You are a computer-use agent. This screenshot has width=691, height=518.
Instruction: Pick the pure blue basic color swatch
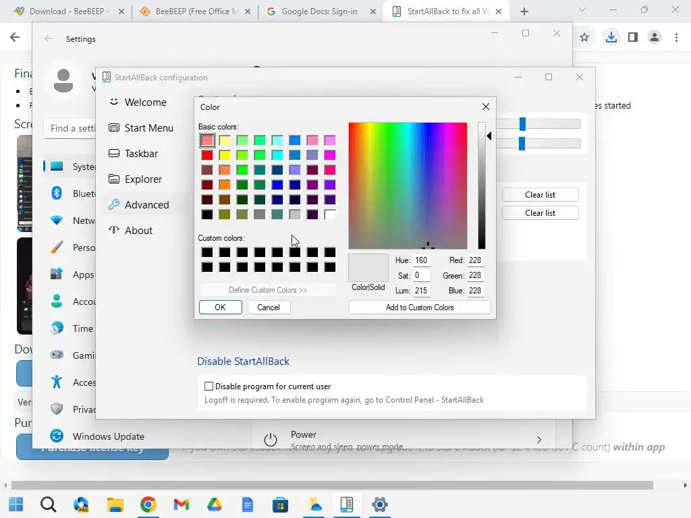[277, 185]
